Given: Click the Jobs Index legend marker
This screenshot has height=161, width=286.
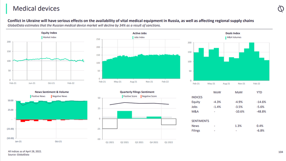Looking at the screenshot, I should pyautogui.click(x=133, y=37).
